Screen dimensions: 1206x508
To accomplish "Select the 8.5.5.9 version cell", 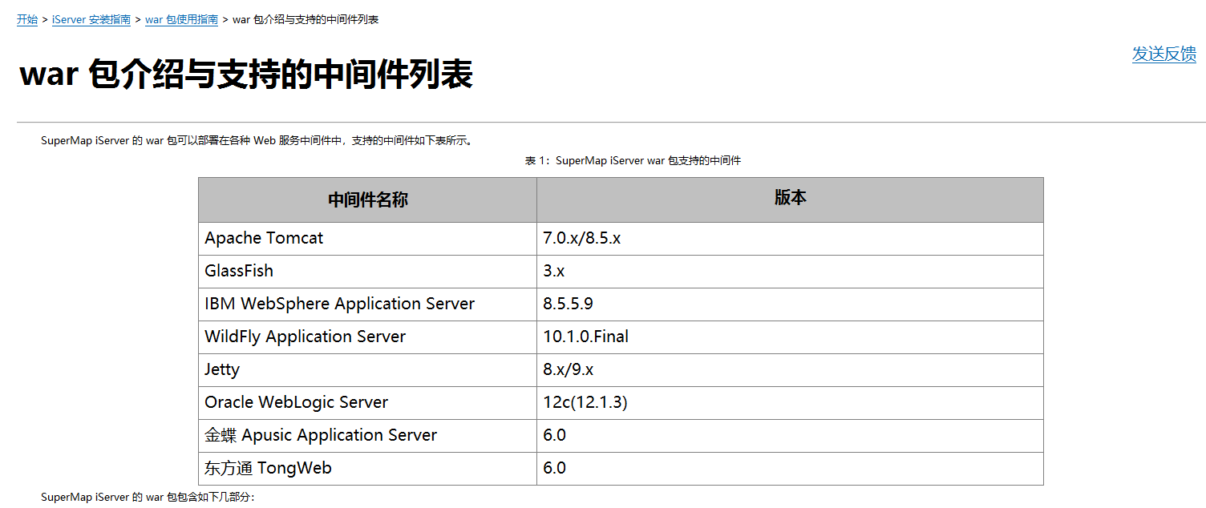I will (568, 304).
